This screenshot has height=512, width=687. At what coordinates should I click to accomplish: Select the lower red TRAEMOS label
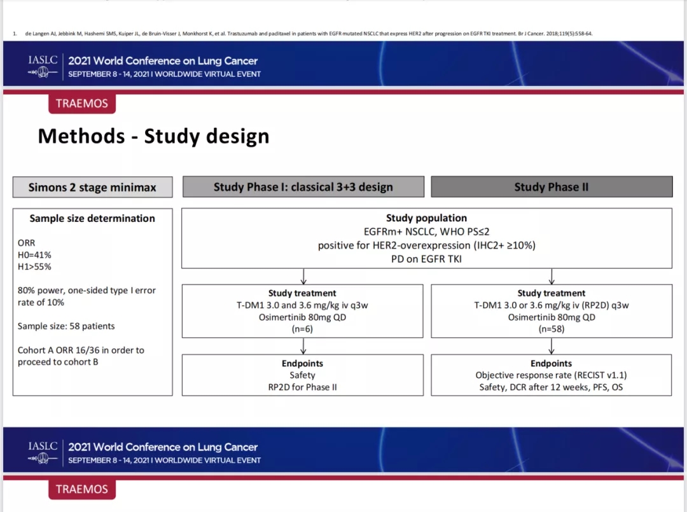(82, 489)
